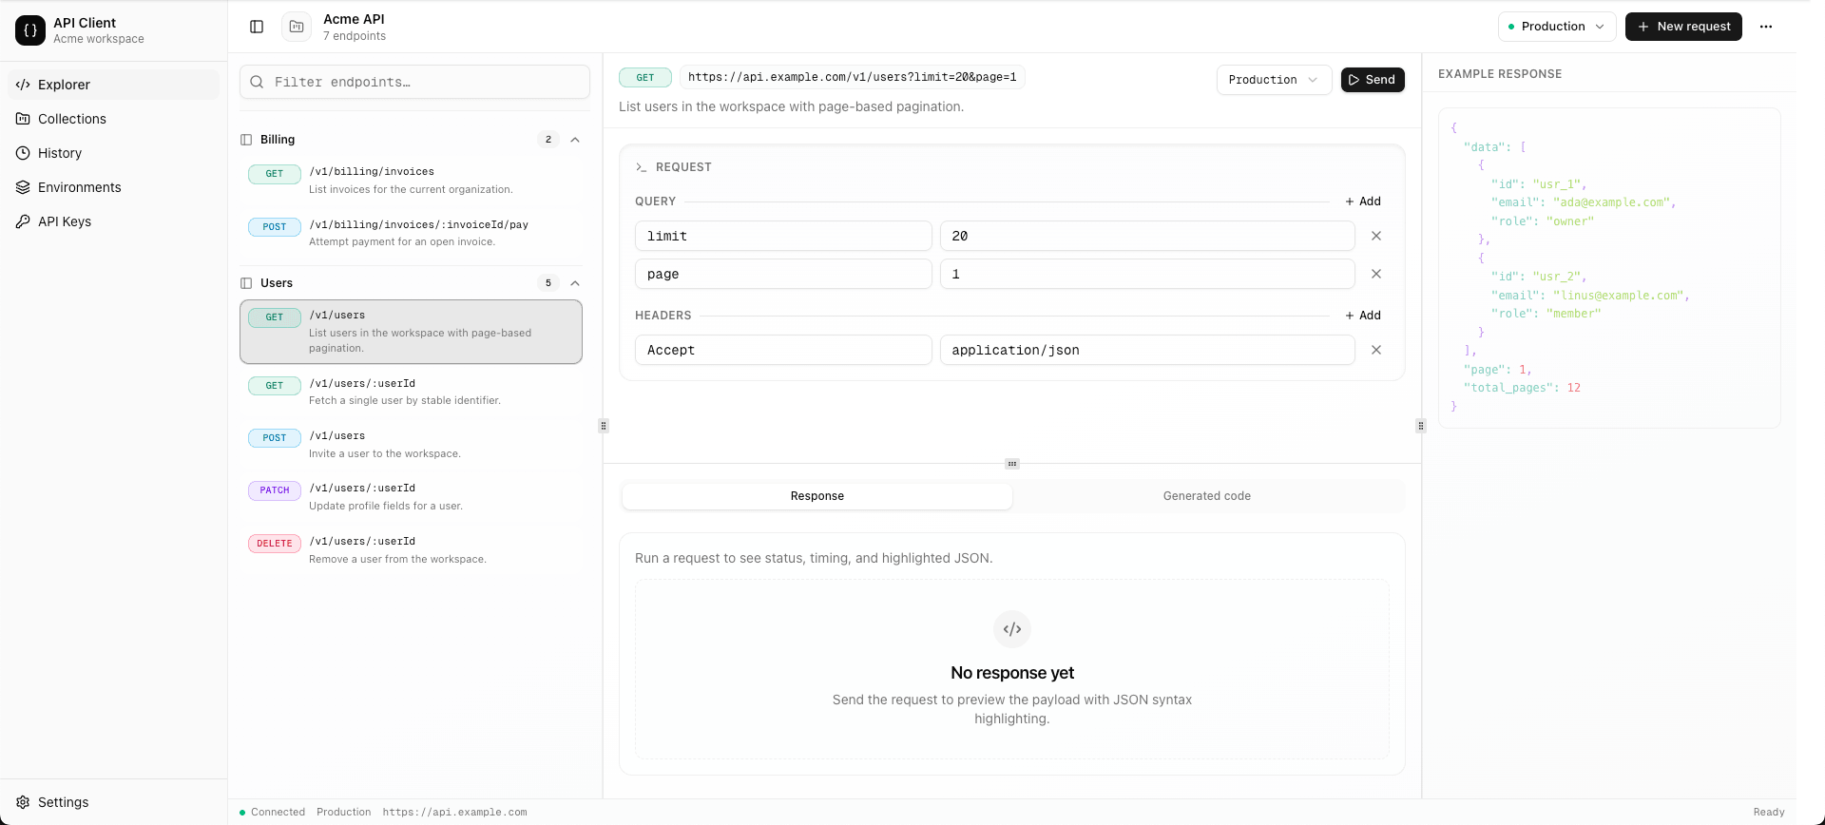Viewport: 1825px width, 825px height.
Task: Open the top bar Production environment dropdown
Action: click(1557, 27)
